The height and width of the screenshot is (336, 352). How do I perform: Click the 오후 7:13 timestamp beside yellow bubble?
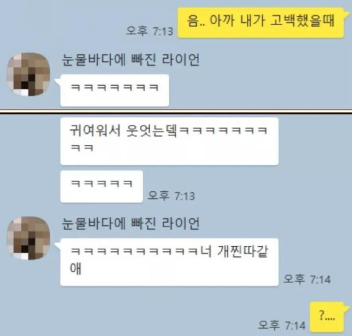pos(150,31)
